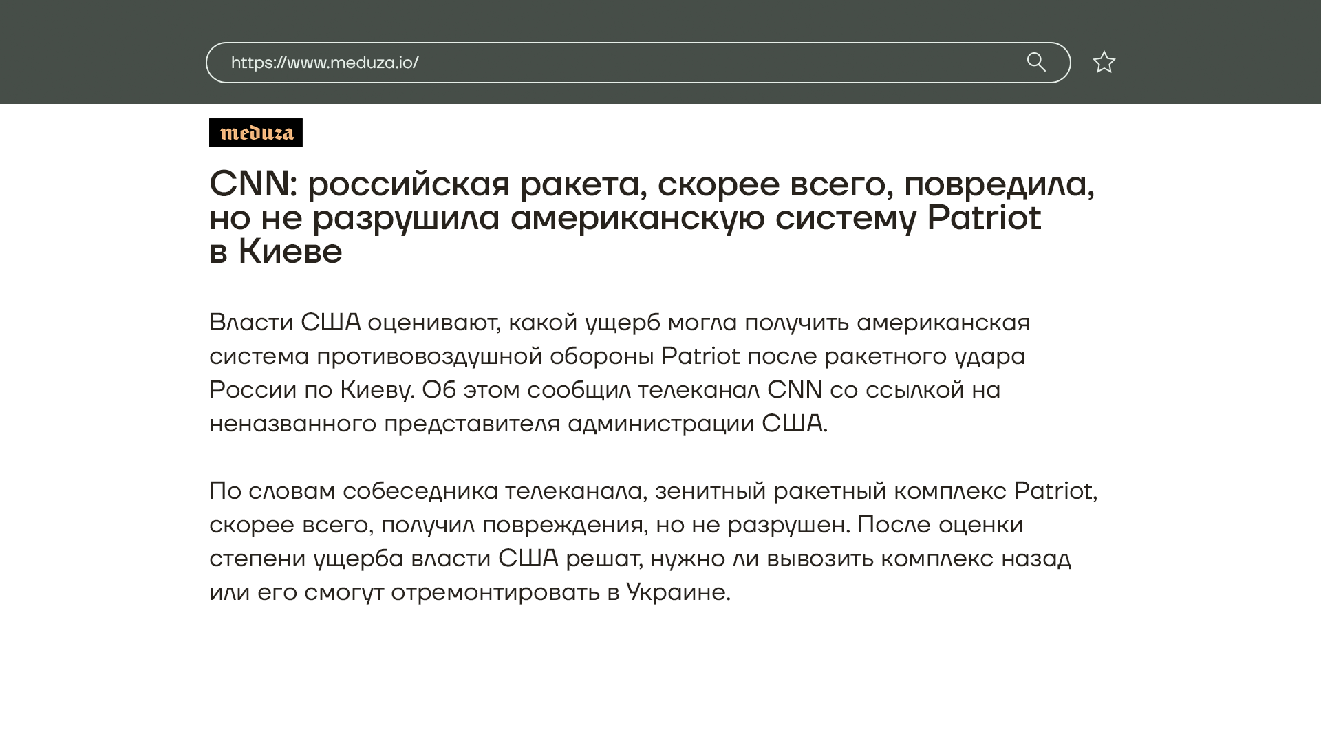Click the magnifying glass search icon
The image size is (1321, 743).
tap(1036, 63)
